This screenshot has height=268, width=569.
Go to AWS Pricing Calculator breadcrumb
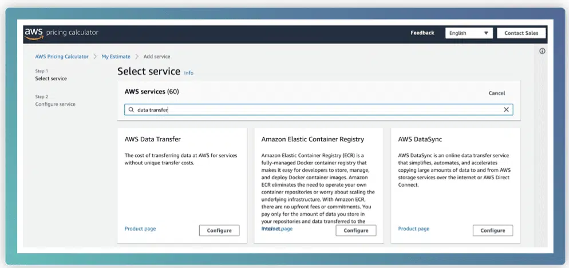pyautogui.click(x=62, y=57)
